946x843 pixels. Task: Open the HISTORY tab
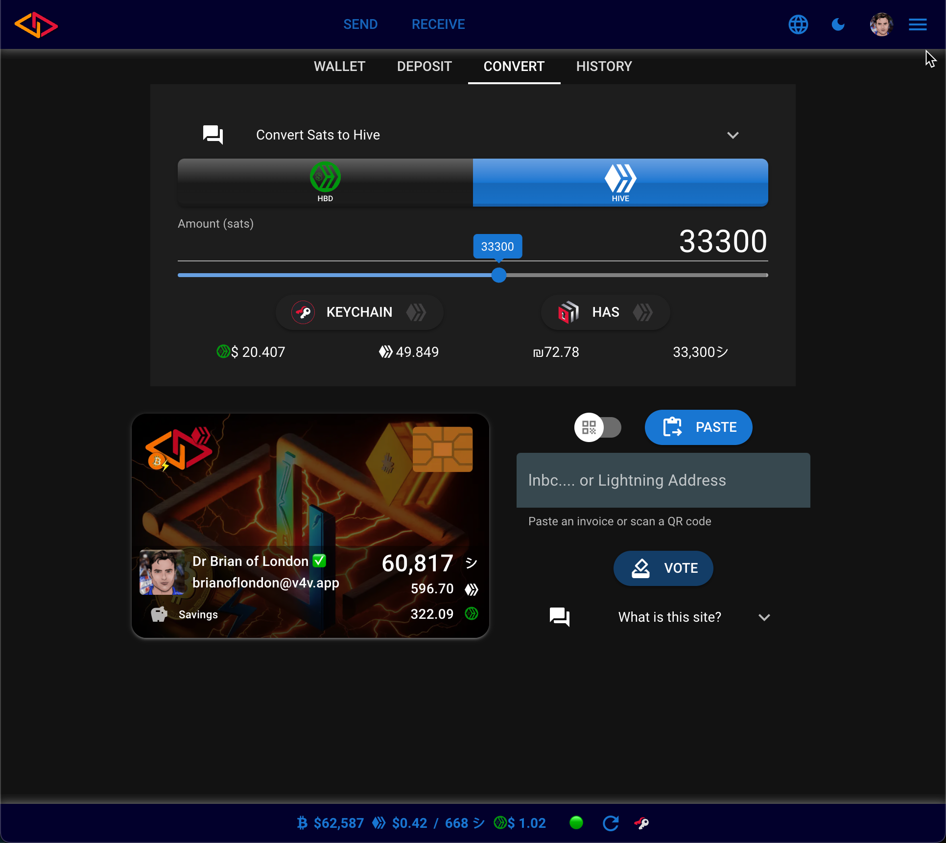tap(604, 67)
